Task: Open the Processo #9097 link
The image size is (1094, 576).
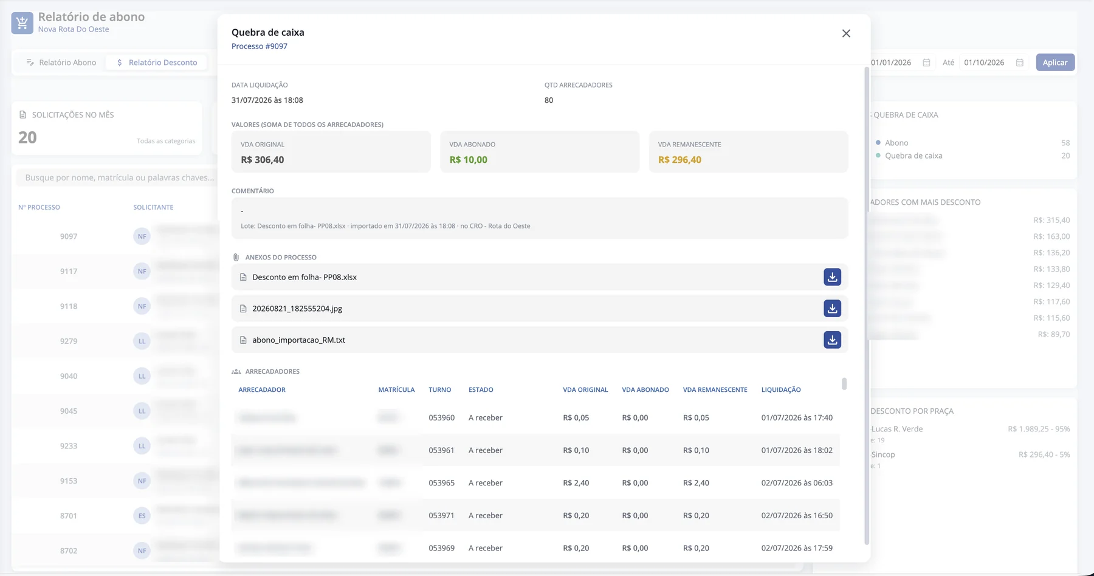Action: pos(260,46)
